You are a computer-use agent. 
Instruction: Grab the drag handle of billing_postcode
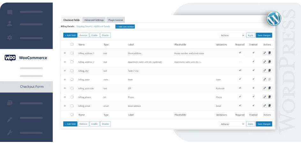[65, 88]
